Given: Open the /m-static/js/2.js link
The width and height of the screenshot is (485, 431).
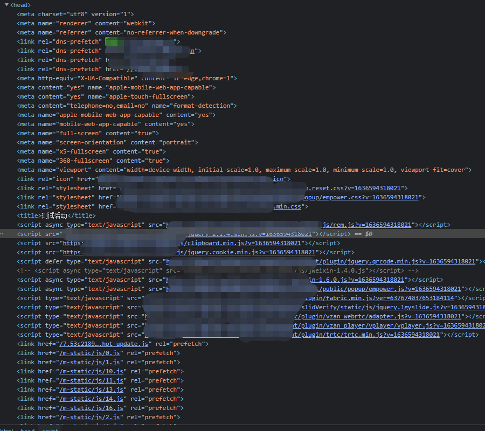Looking at the screenshot, I should [89, 417].
